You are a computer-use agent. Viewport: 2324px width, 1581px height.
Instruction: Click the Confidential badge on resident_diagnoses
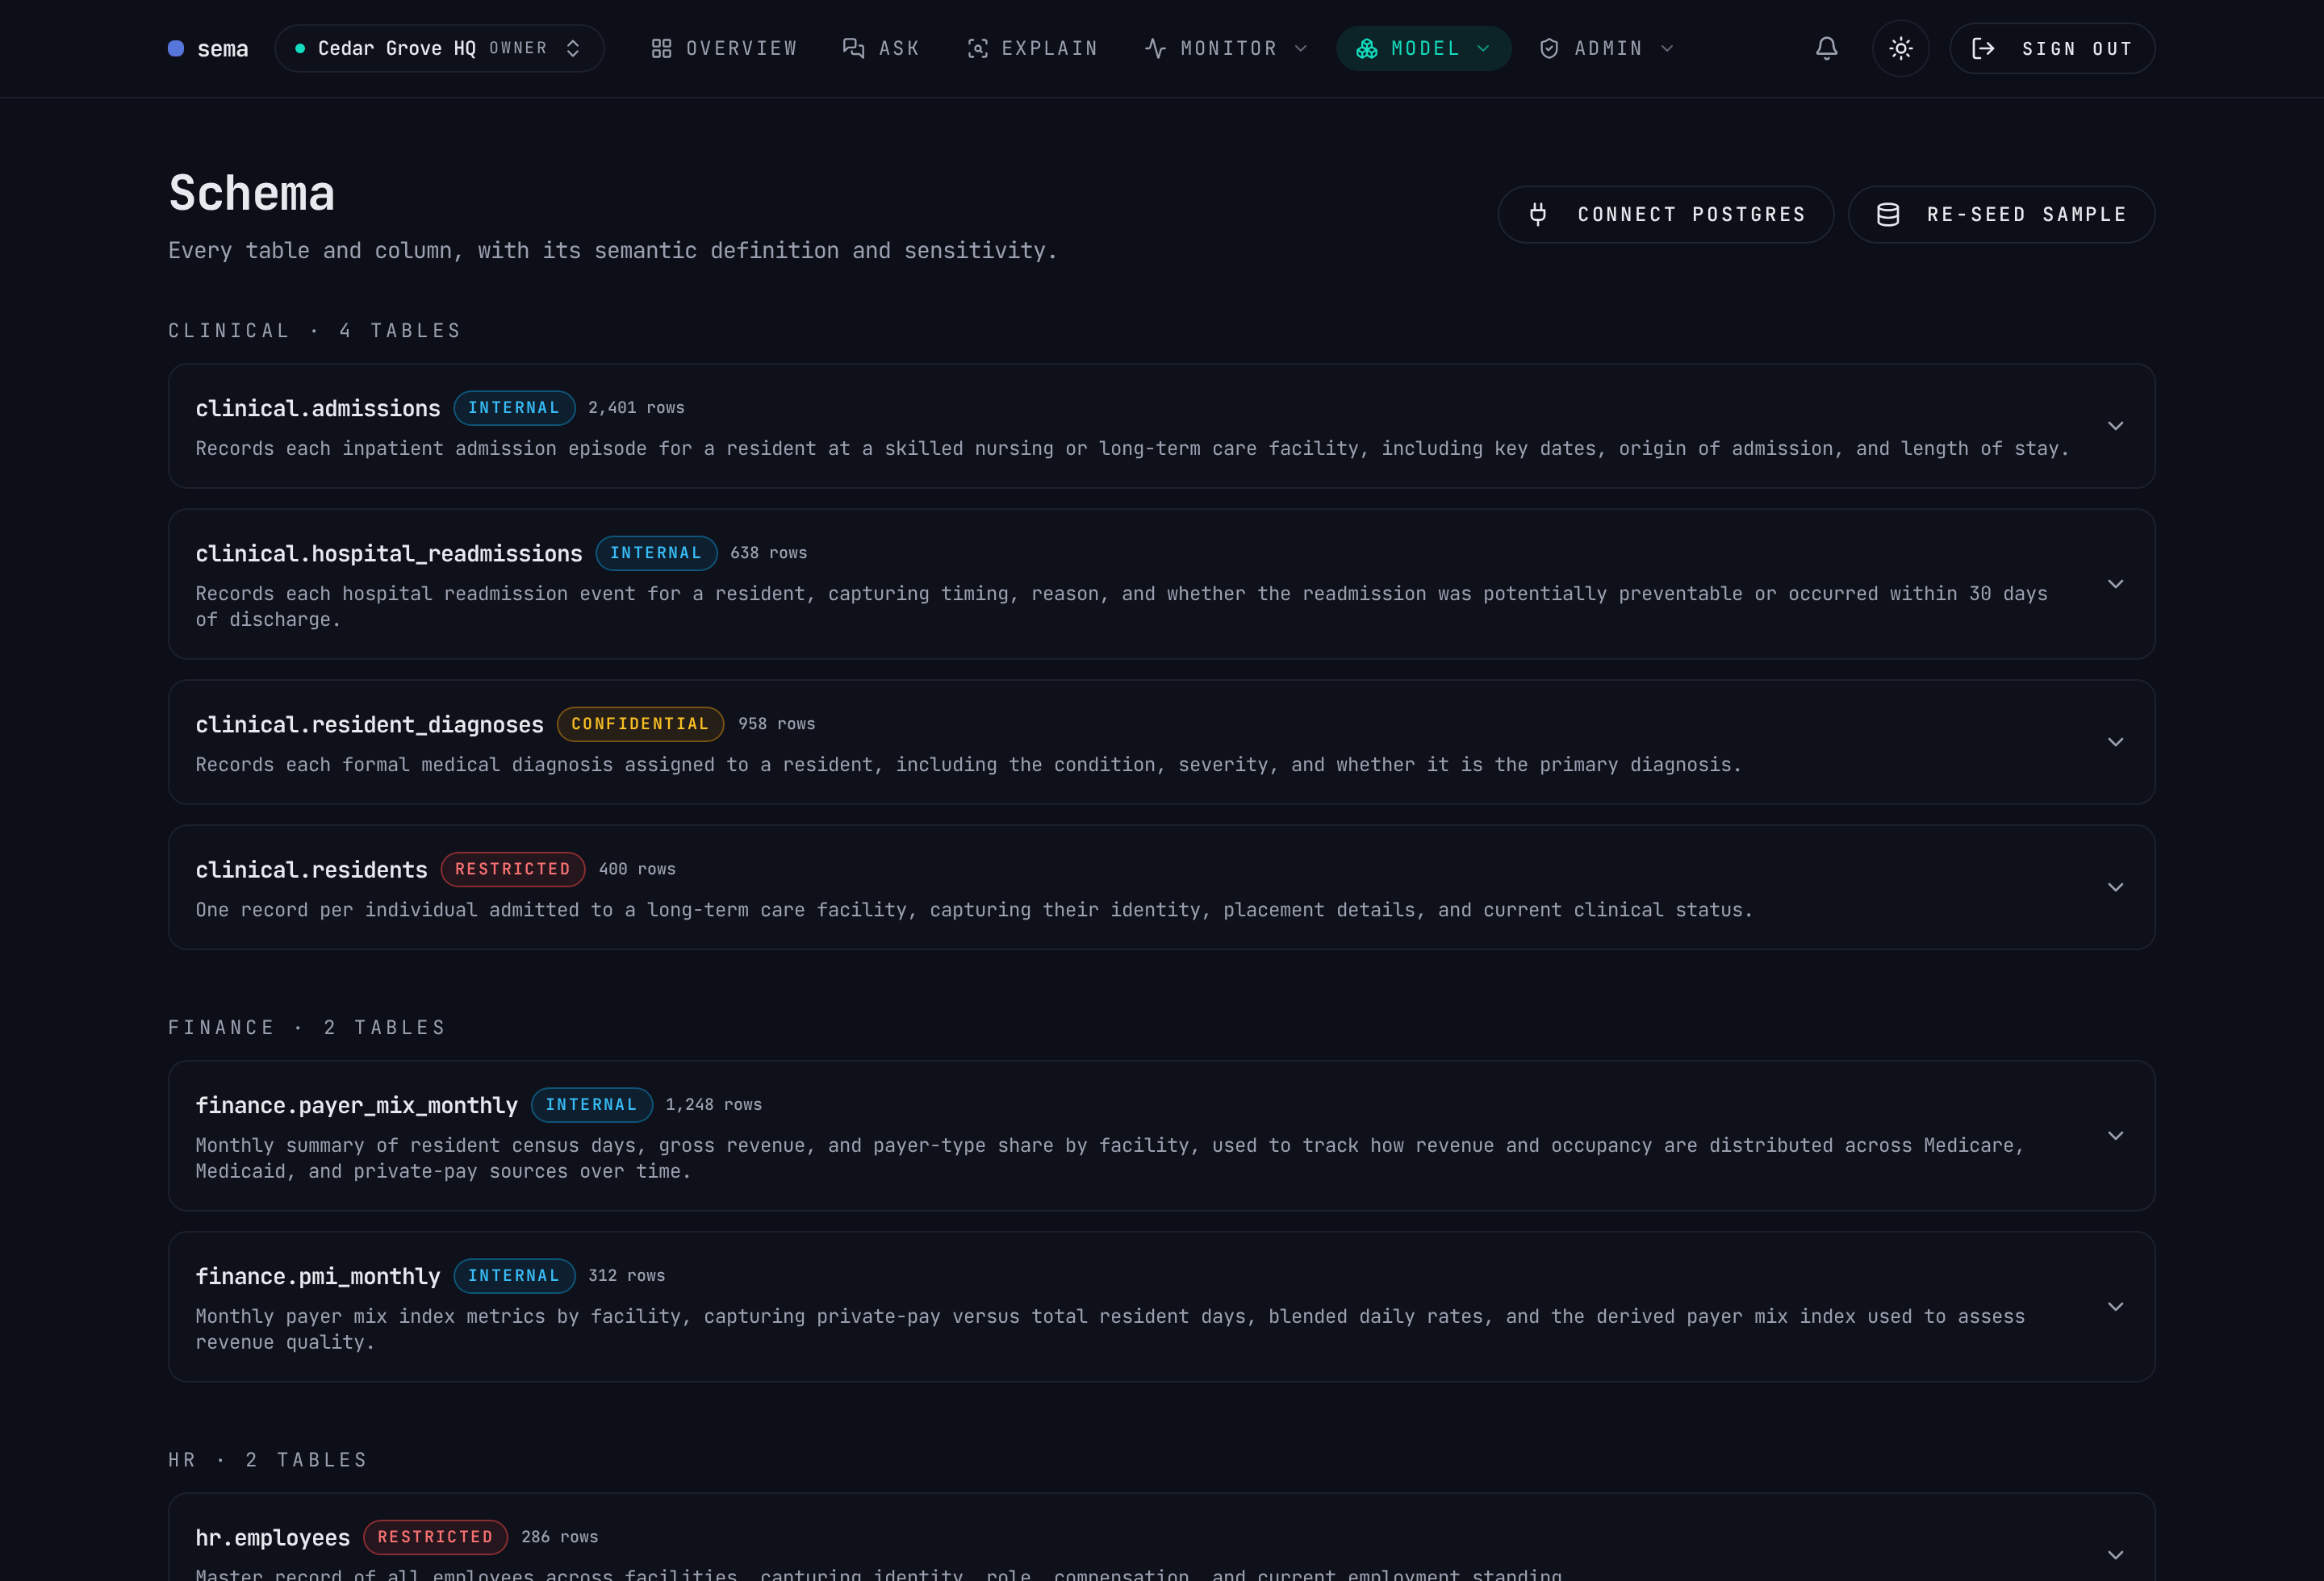(x=640, y=724)
